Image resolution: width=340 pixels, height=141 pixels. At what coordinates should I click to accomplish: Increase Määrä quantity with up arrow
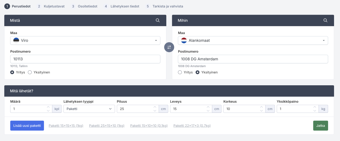point(48,107)
